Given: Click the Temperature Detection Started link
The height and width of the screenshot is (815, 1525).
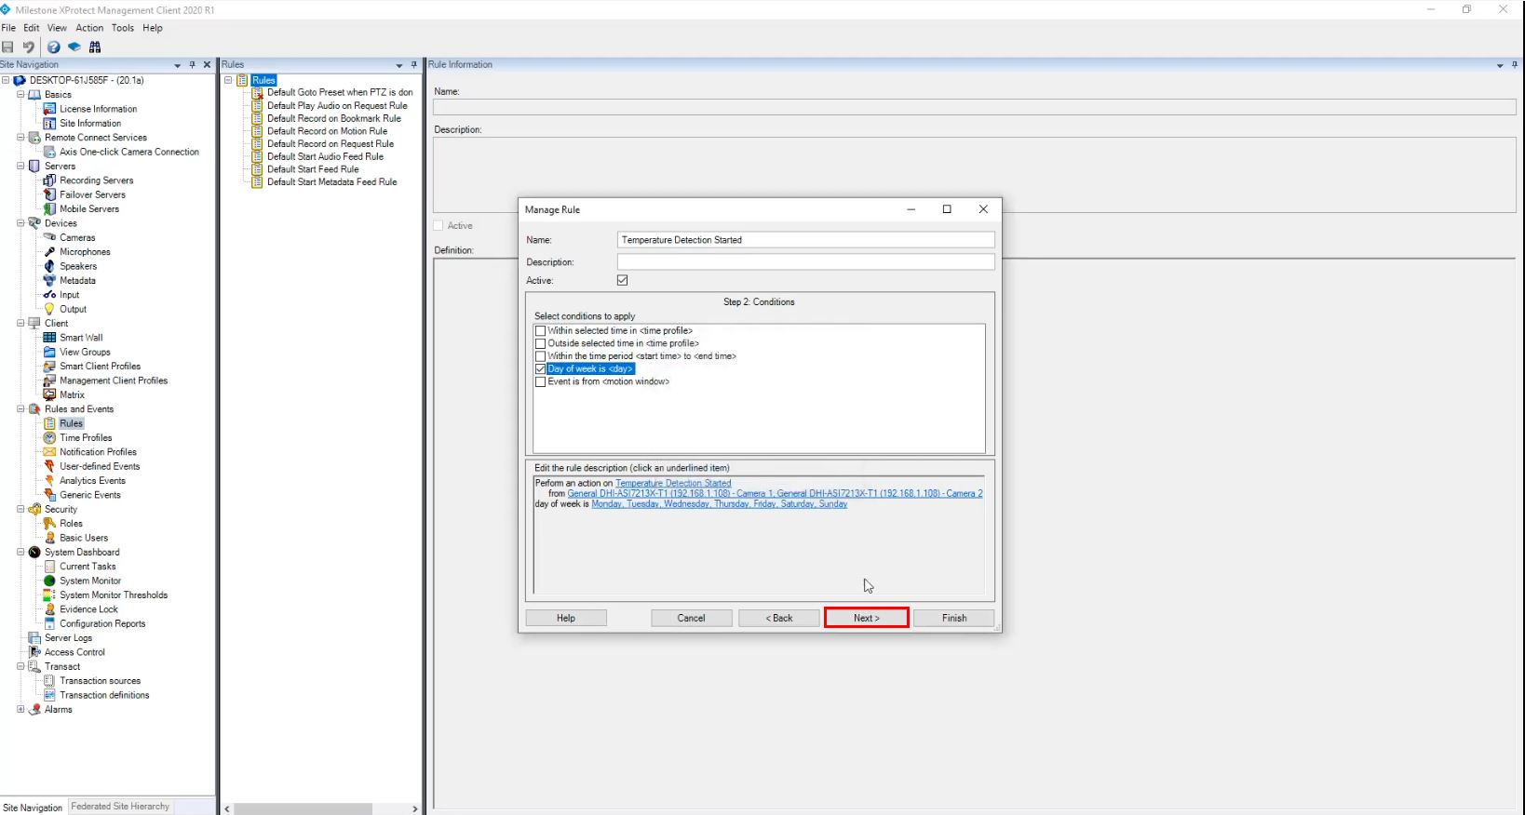Looking at the screenshot, I should 673,483.
